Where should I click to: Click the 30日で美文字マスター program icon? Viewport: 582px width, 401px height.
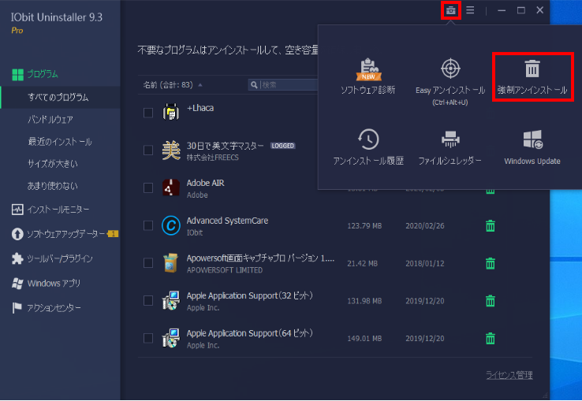point(171,150)
